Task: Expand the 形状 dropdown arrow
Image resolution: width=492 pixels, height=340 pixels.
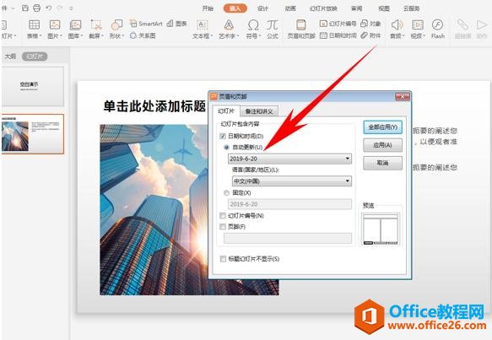Action: click(x=122, y=36)
